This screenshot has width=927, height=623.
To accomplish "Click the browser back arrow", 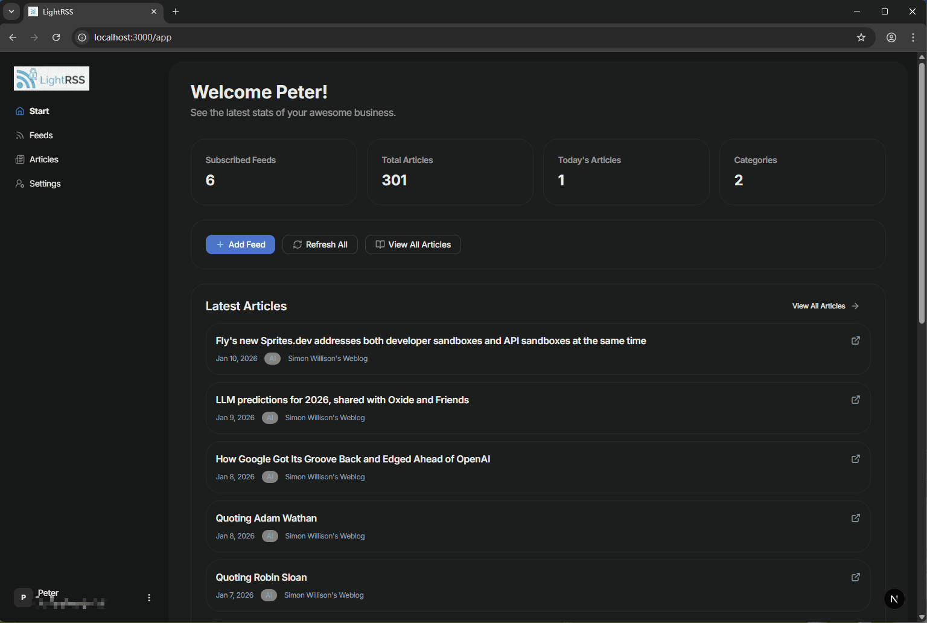I will click(13, 37).
